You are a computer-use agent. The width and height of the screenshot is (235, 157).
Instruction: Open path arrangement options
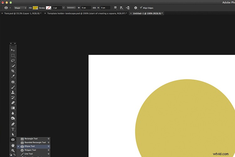(128, 8)
